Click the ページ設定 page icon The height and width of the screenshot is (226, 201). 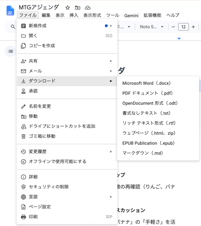23,207
